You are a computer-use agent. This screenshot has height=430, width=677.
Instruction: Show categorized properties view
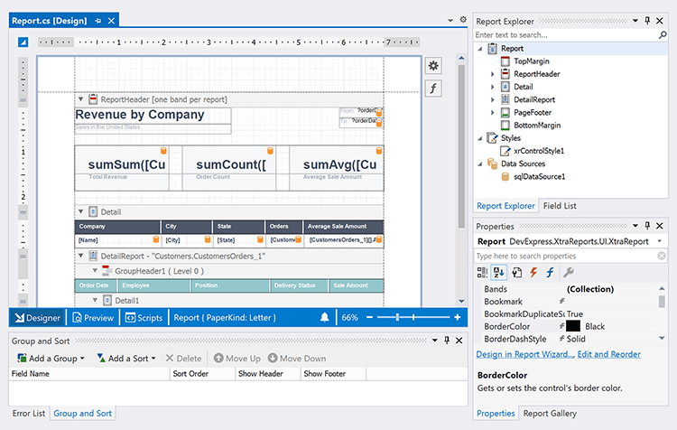tap(483, 272)
